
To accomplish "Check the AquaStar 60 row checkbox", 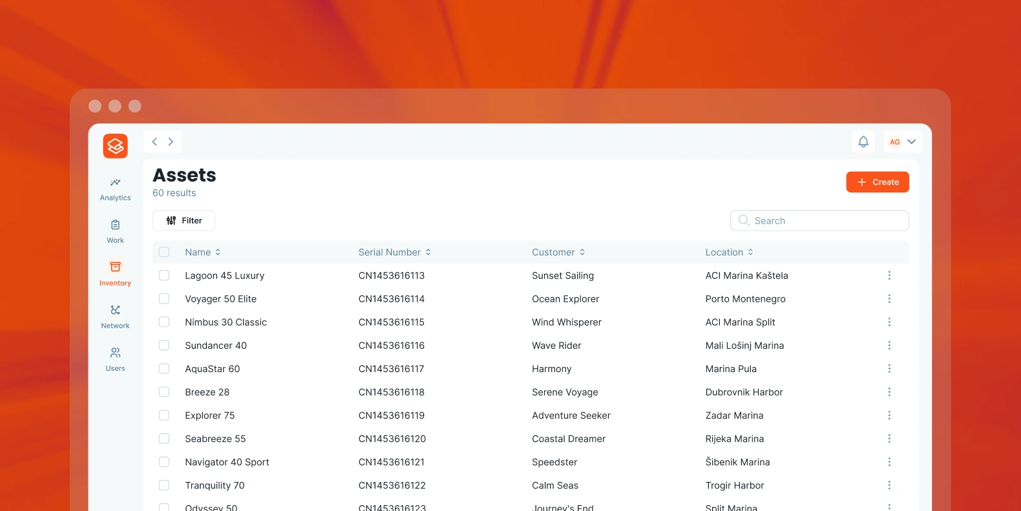I will pyautogui.click(x=164, y=368).
